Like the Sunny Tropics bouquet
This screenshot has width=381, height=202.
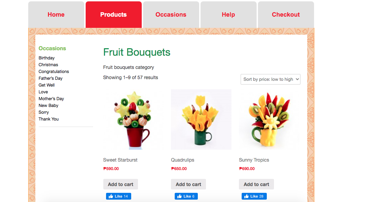254,196
